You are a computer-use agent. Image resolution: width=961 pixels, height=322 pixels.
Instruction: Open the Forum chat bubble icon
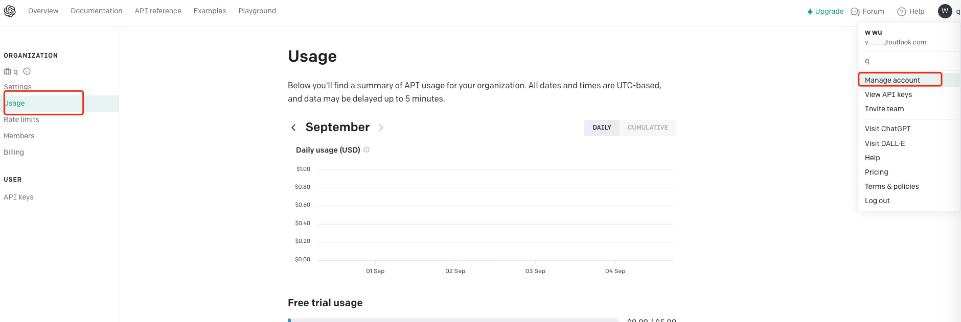[x=855, y=12]
